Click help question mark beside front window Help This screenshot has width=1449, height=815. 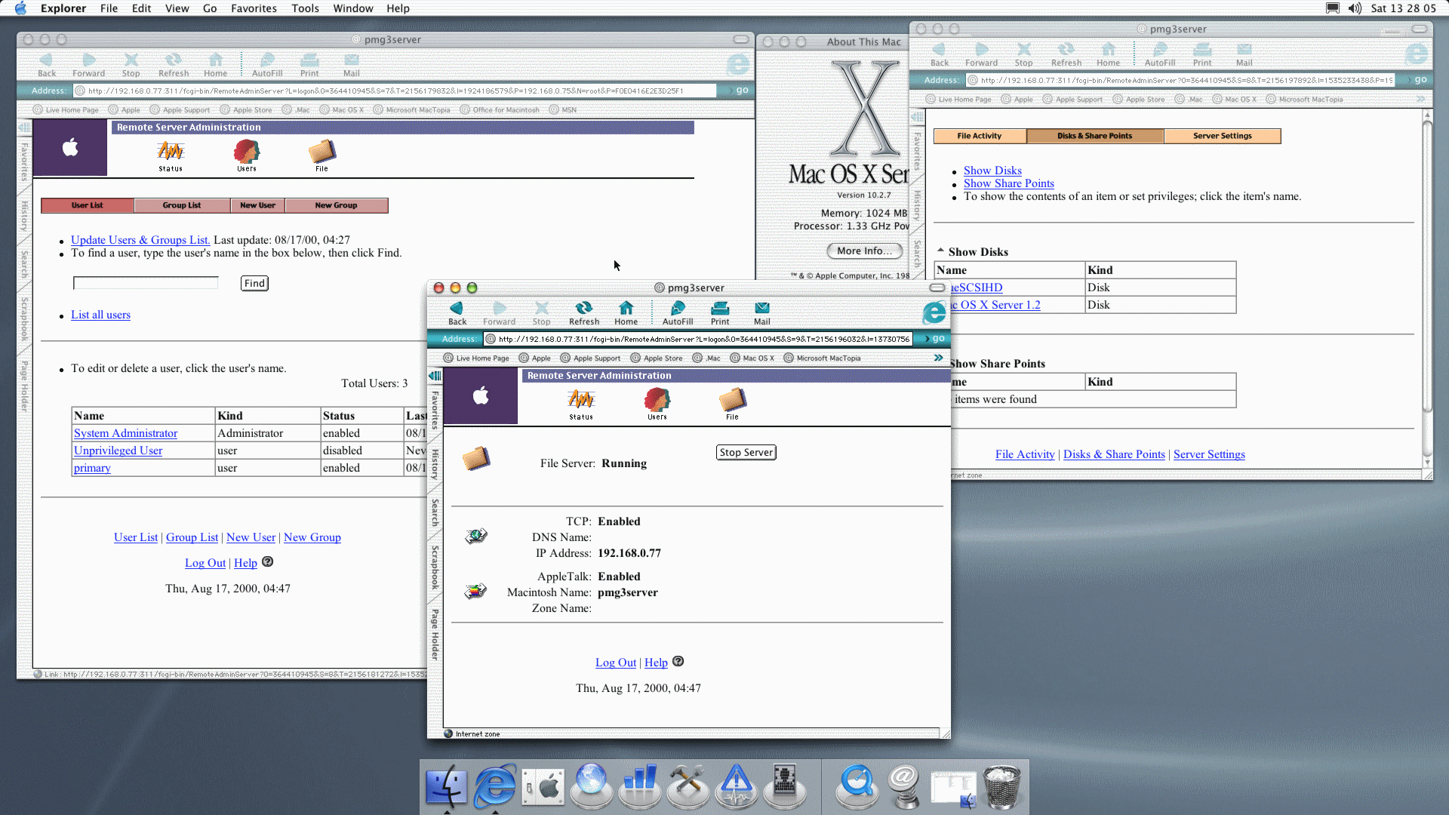pos(678,661)
